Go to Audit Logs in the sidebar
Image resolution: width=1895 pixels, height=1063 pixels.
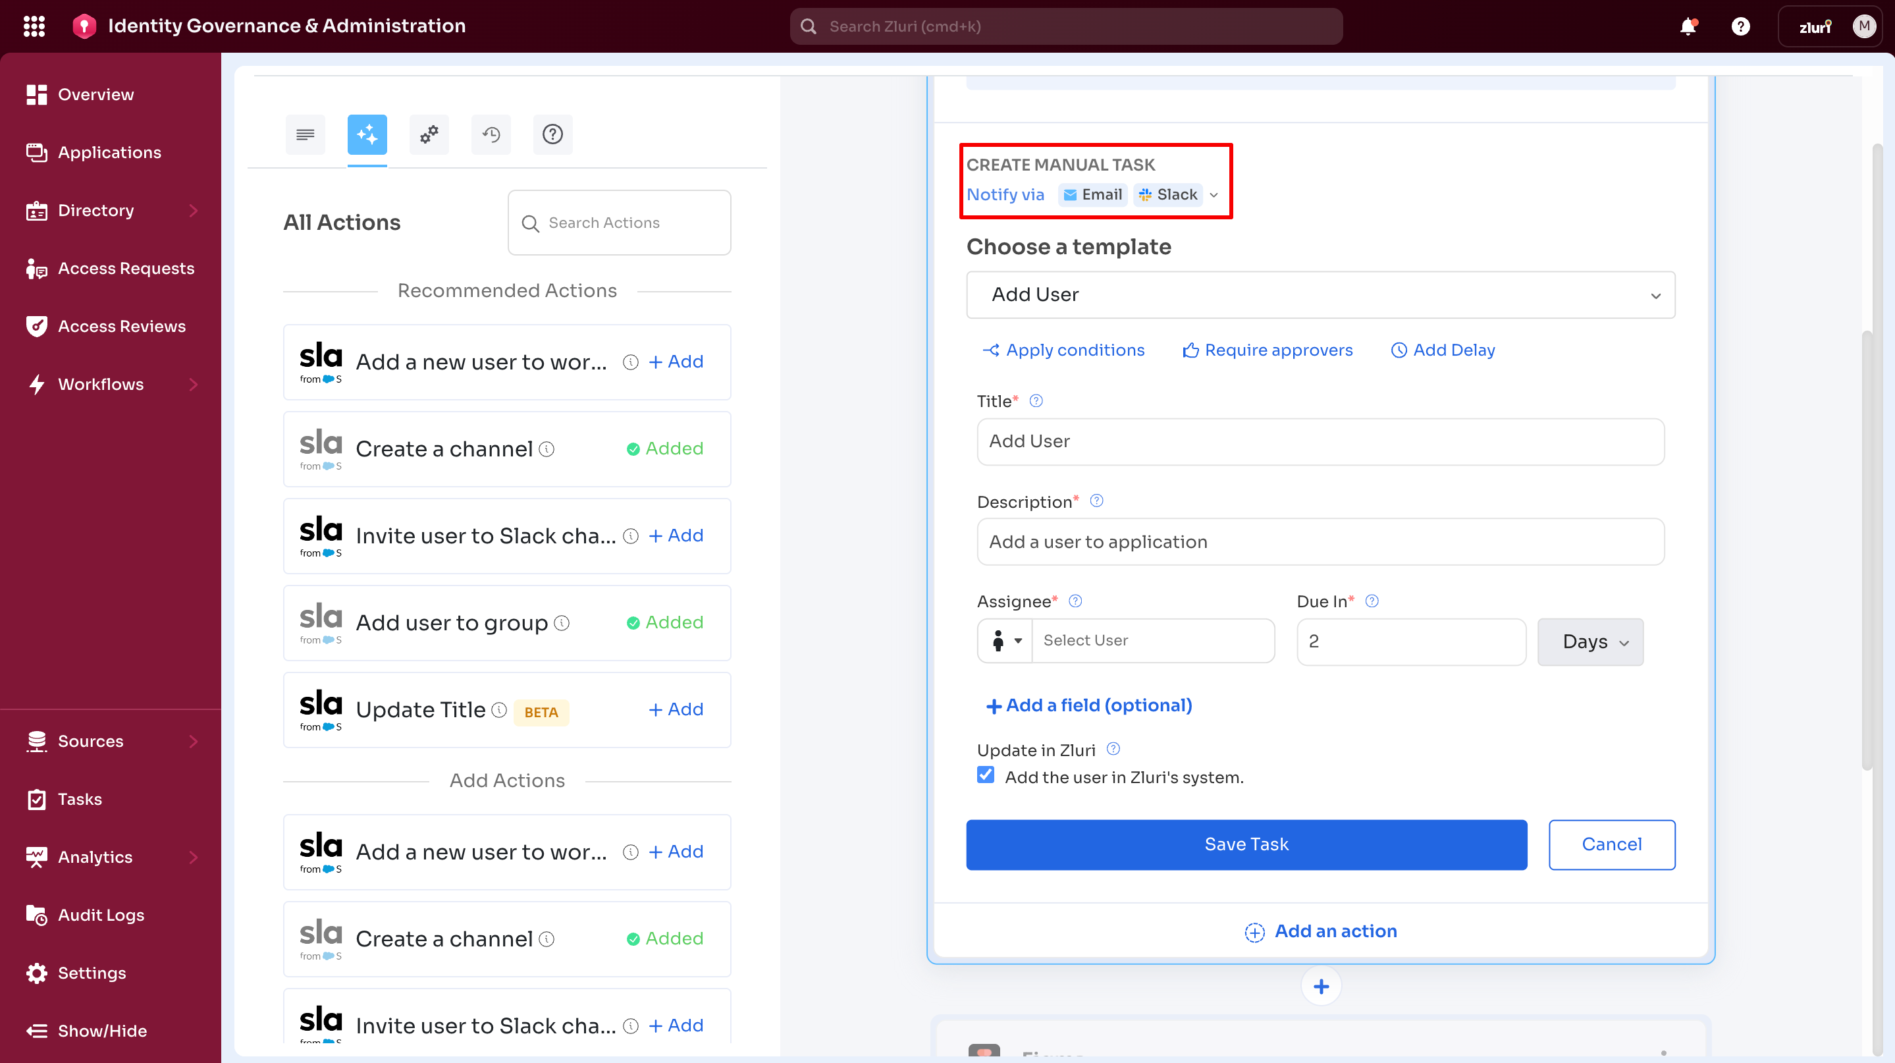click(x=101, y=914)
